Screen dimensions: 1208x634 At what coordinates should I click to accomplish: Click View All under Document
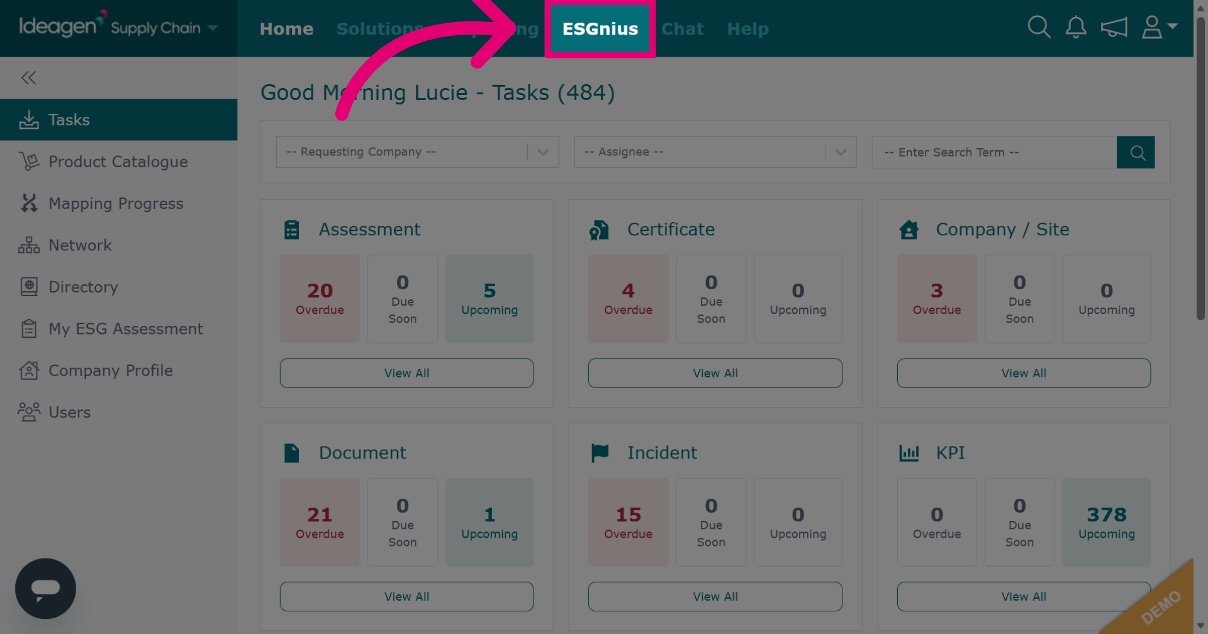point(406,596)
